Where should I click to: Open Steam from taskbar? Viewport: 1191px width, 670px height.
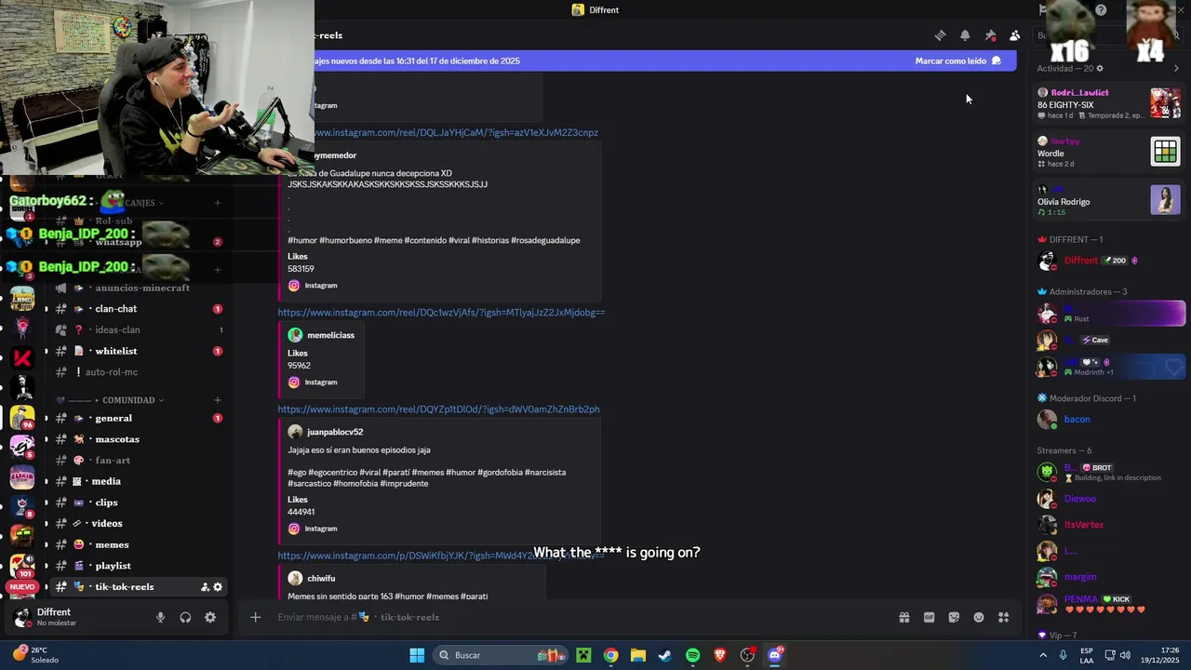coord(665,655)
